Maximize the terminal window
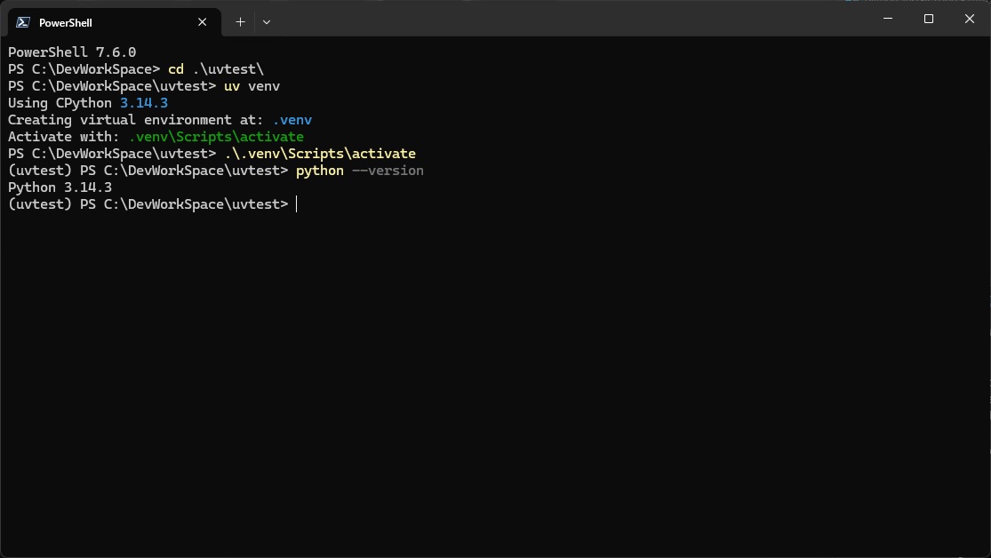The image size is (991, 558). 929,19
